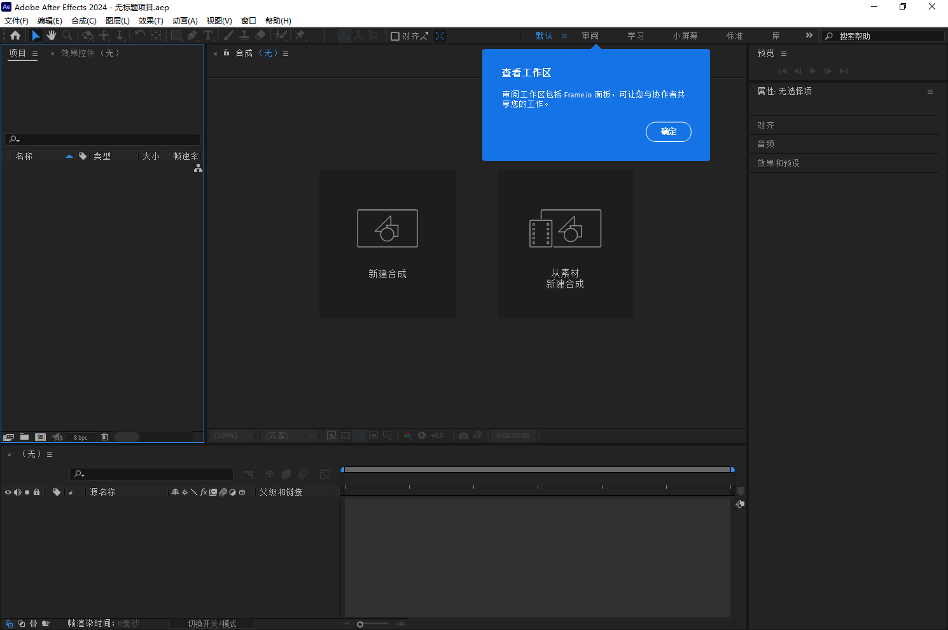Click the 切换开关/模式 toggle bar
This screenshot has height=630, width=948.
point(212,623)
